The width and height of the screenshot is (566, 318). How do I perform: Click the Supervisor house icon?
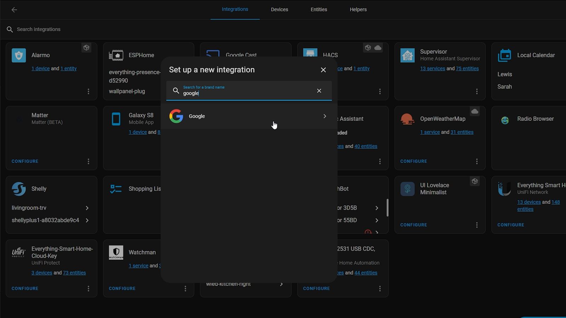point(407,55)
